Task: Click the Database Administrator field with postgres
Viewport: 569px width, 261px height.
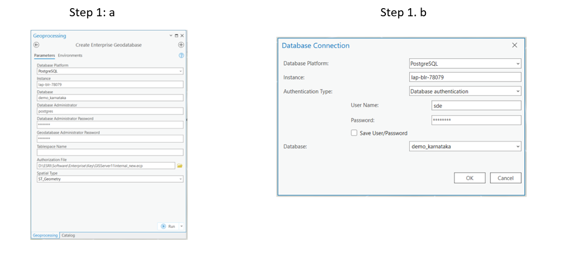Action: 110,111
